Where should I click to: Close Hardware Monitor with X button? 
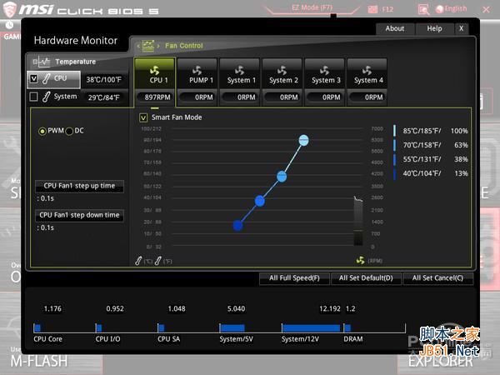(462, 28)
